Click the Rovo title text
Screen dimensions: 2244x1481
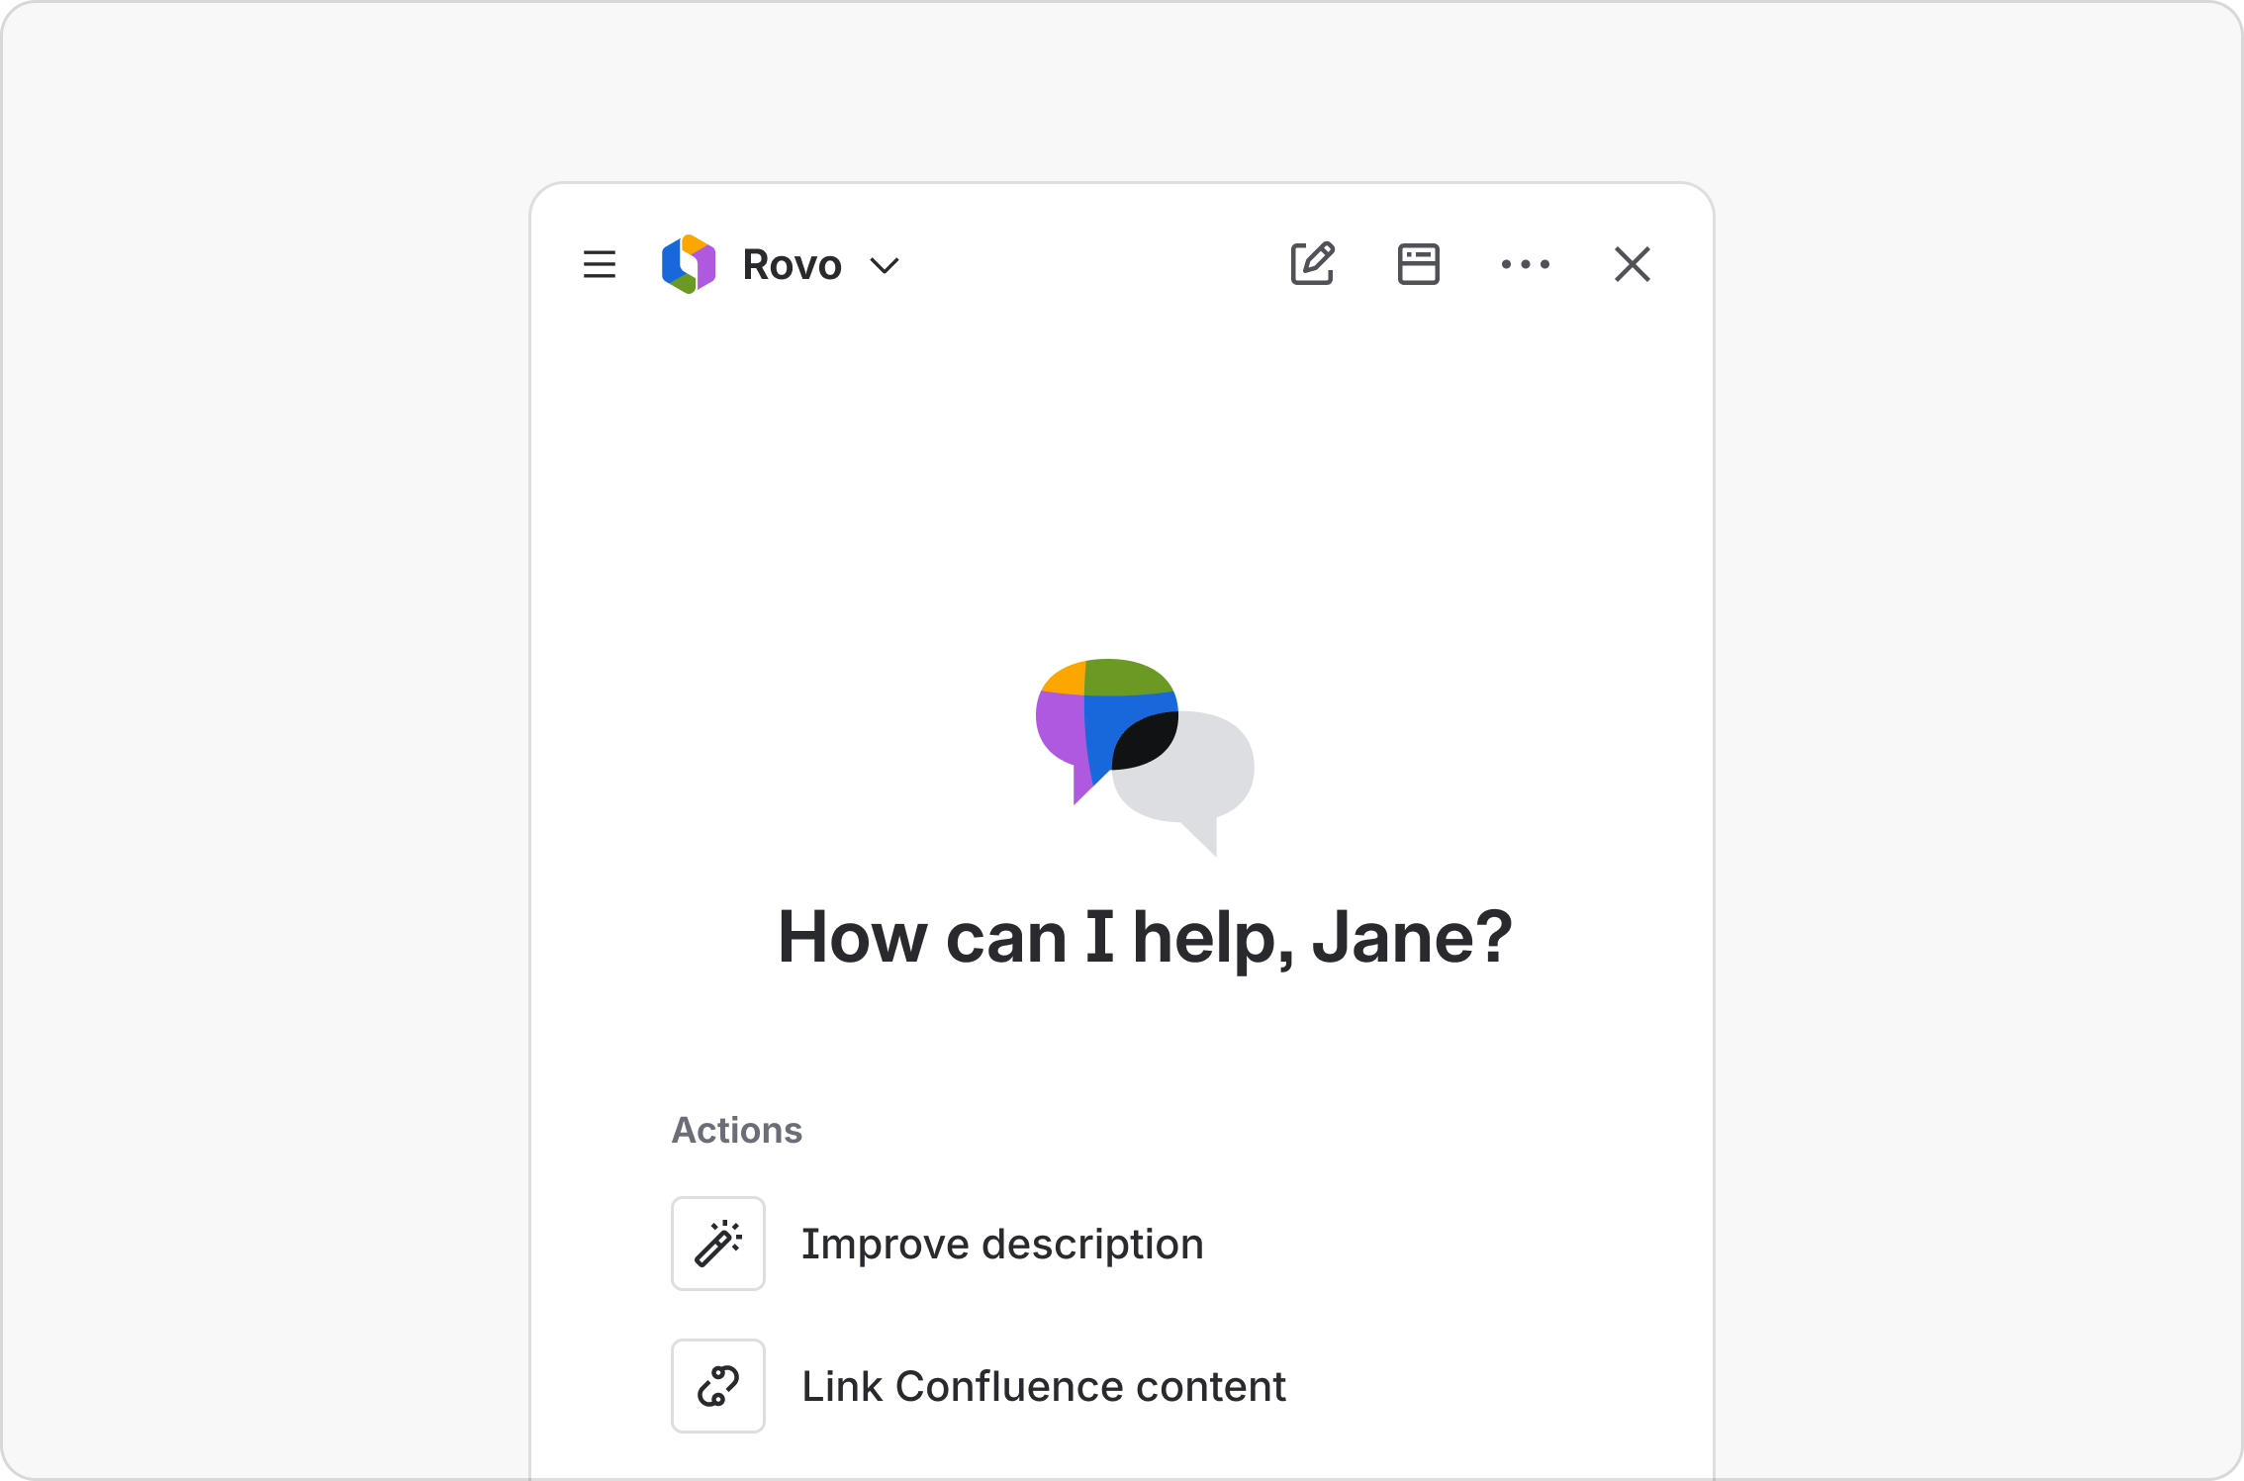792,265
